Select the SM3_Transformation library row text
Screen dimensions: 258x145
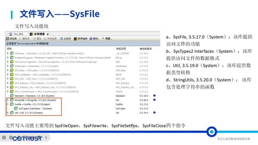[47, 92]
